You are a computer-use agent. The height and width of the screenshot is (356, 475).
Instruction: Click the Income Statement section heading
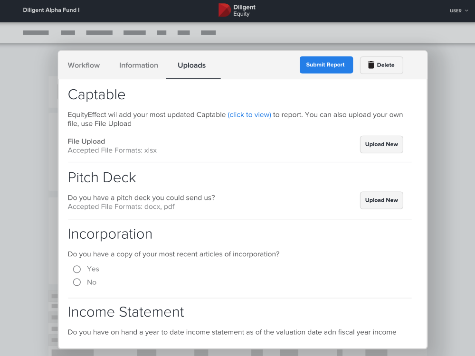click(x=126, y=312)
